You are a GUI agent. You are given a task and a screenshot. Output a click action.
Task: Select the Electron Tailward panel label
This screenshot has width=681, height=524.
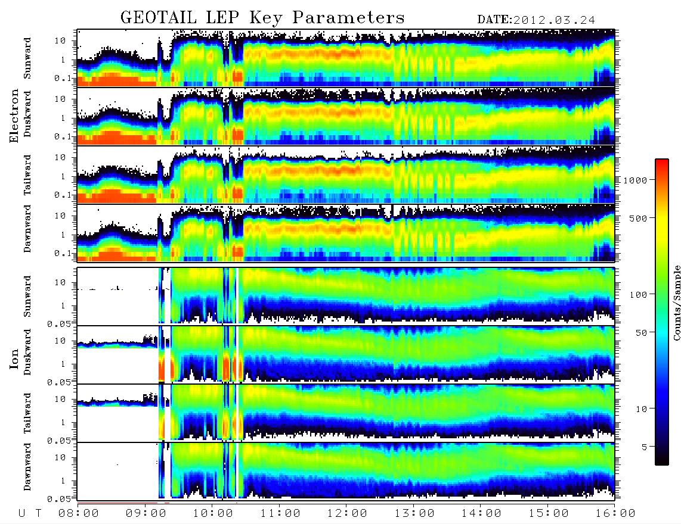point(27,175)
